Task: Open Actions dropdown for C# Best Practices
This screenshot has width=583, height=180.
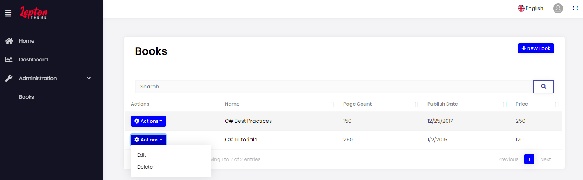Action: (x=148, y=121)
